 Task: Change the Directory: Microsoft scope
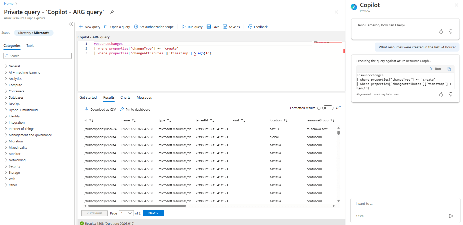(x=34, y=33)
